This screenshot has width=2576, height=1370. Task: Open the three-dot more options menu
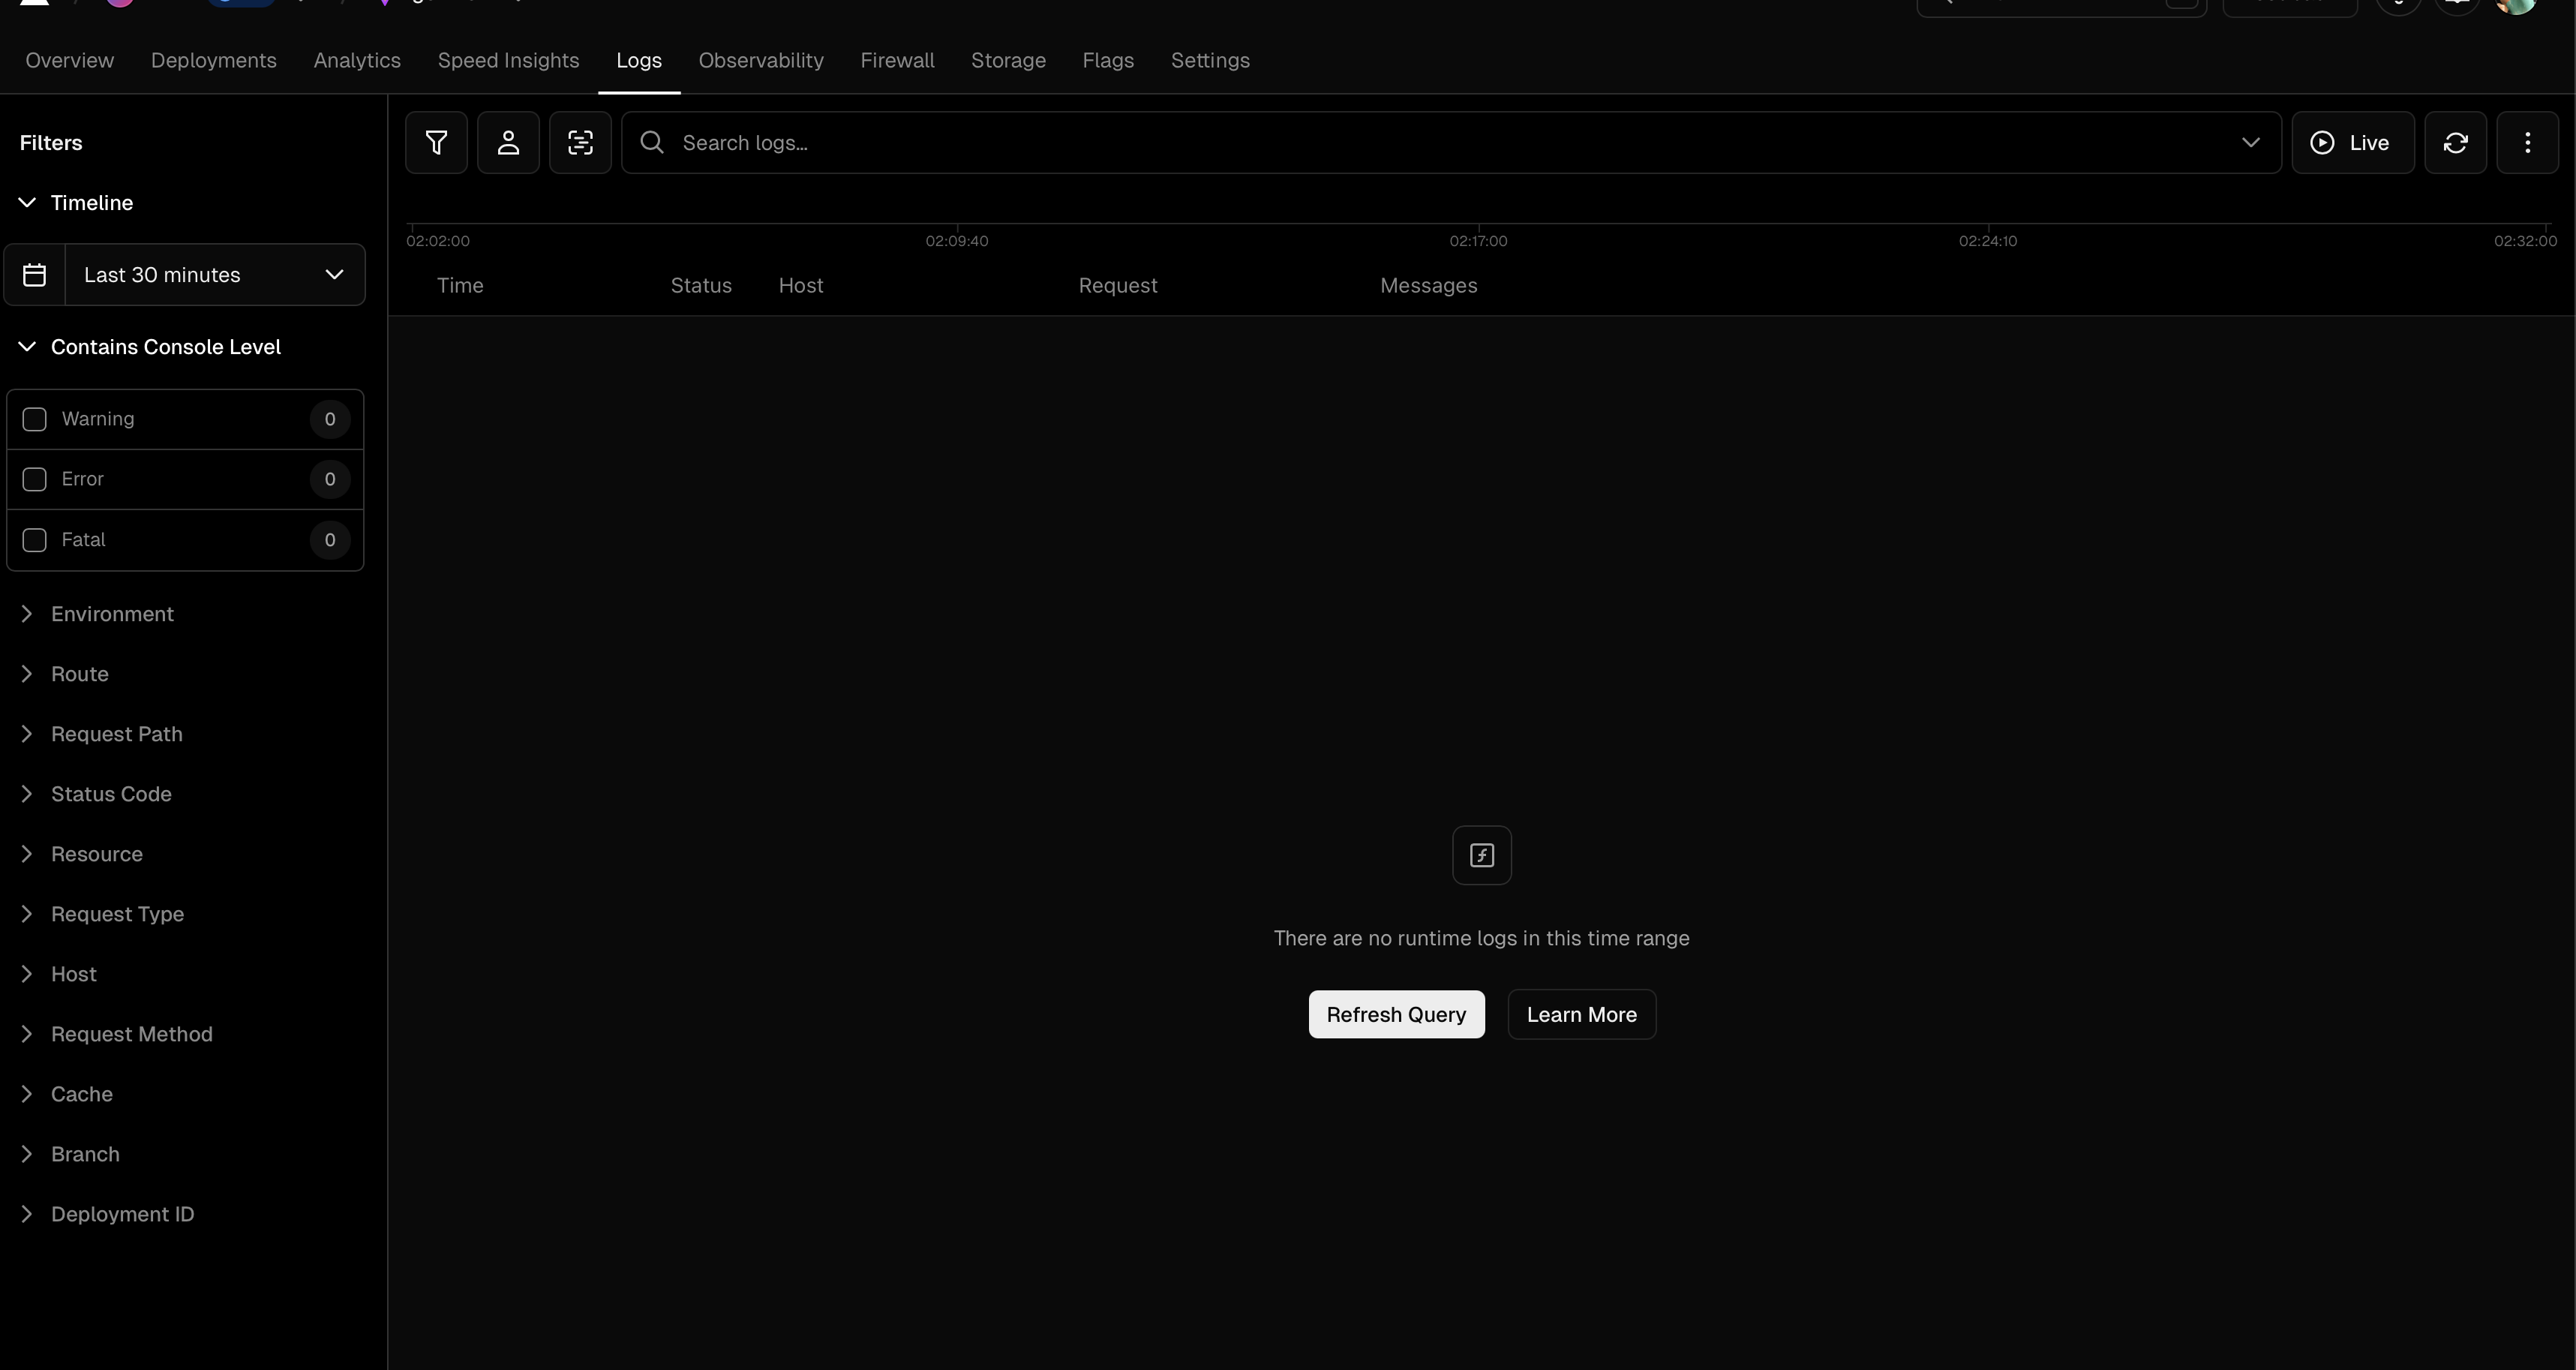[2527, 143]
